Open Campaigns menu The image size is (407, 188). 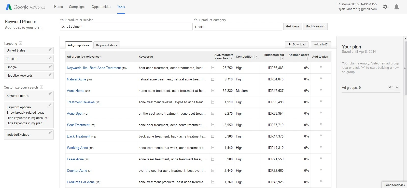coord(77,7)
